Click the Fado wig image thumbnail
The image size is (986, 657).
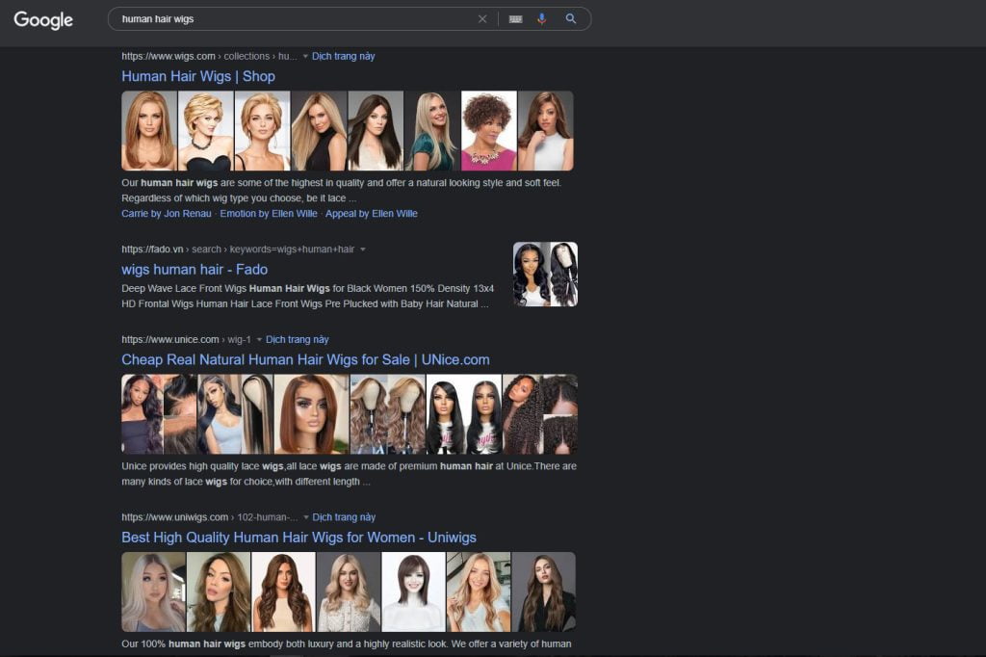(x=545, y=274)
